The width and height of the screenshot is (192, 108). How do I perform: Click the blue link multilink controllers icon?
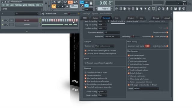86,5
